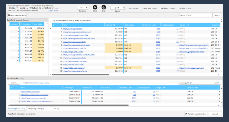Open https://www.opera.com/mobile link in main table
The width and height of the screenshot is (229, 122).
(75, 35)
